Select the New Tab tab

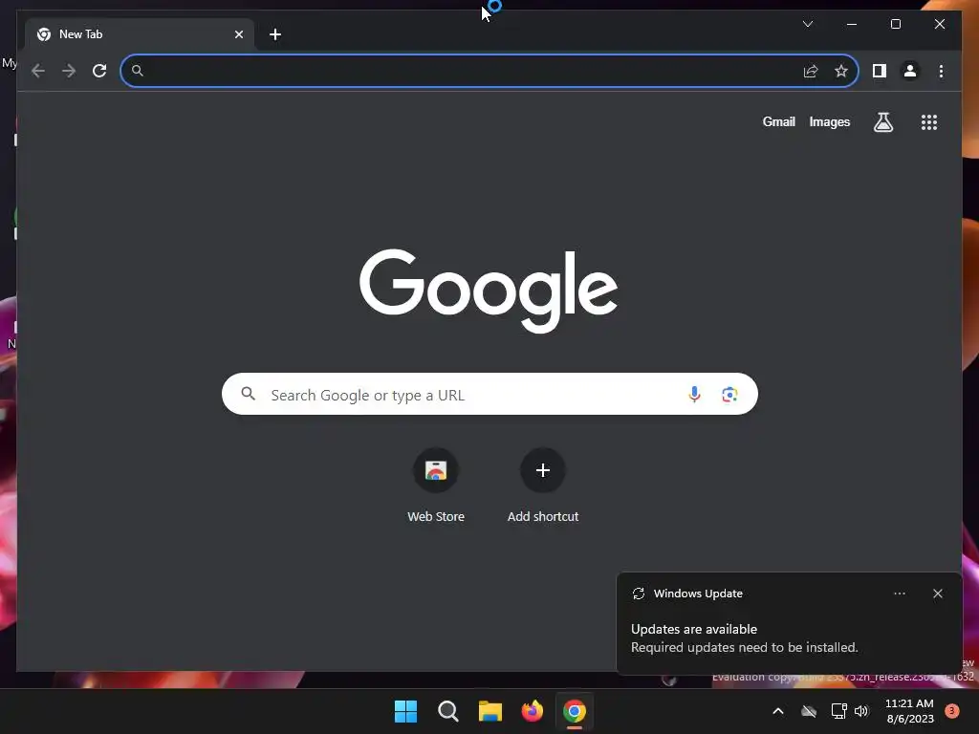coord(139,34)
